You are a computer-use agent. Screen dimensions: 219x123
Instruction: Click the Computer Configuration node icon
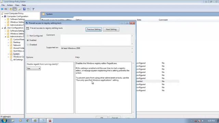pos(5,16)
